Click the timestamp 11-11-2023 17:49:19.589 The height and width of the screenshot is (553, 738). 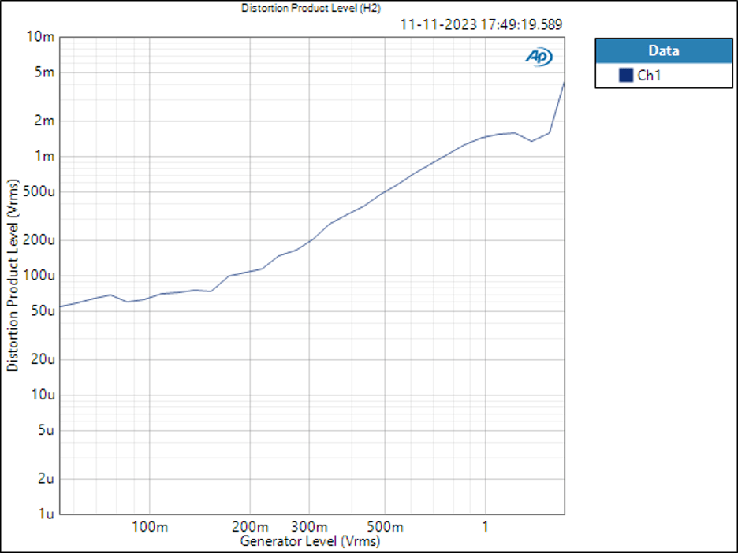481,24
